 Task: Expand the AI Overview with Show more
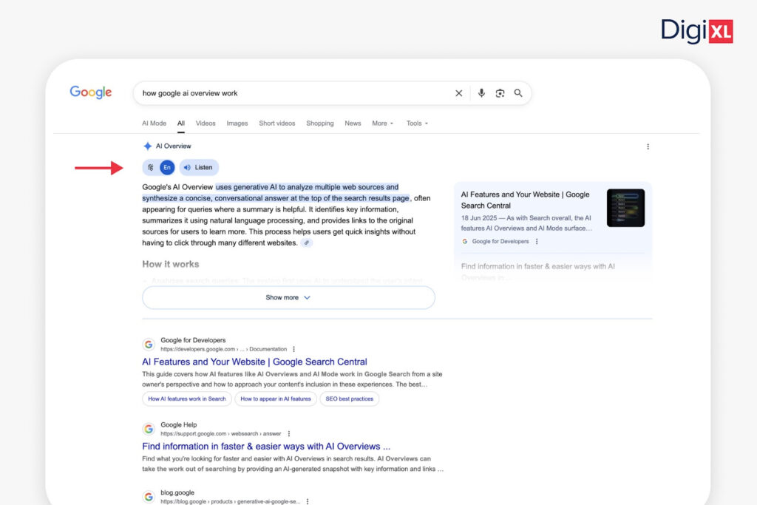(x=288, y=297)
